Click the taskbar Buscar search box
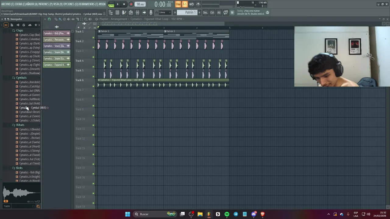This screenshot has width=390, height=219. point(155,214)
